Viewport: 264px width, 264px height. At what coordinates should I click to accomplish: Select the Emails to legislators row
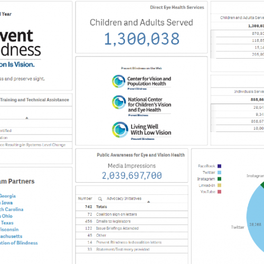[132, 221]
